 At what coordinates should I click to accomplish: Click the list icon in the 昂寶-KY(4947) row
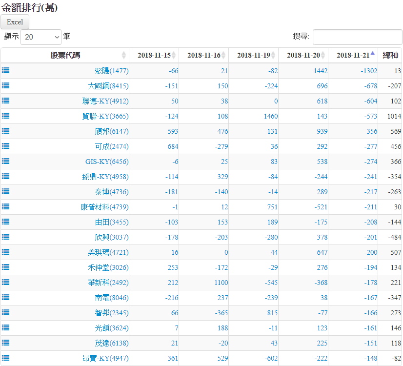point(5,358)
